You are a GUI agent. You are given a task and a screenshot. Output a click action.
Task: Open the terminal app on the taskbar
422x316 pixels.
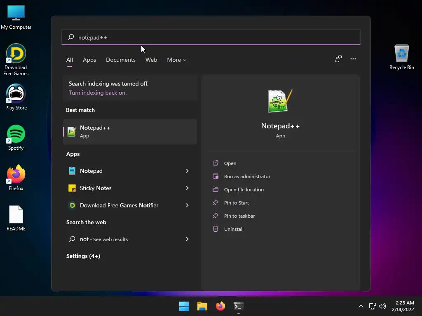tap(239, 306)
